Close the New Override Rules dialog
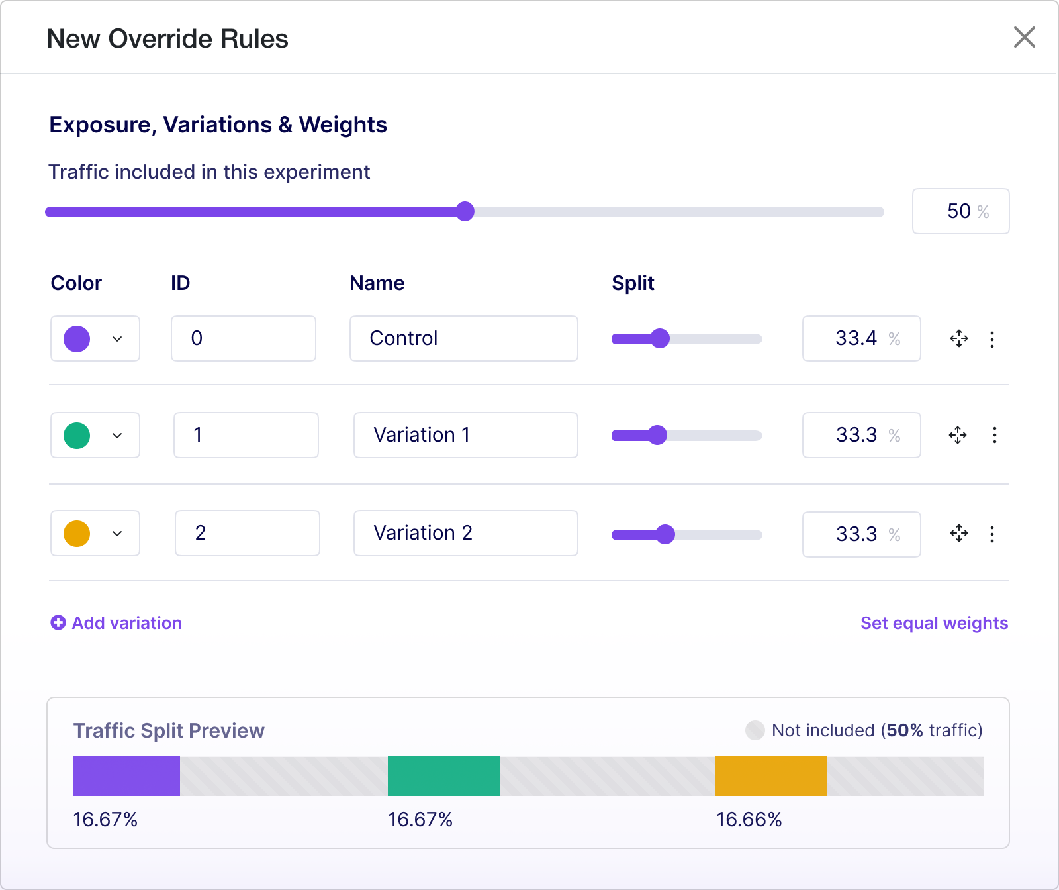This screenshot has height=890, width=1059. tap(1025, 38)
